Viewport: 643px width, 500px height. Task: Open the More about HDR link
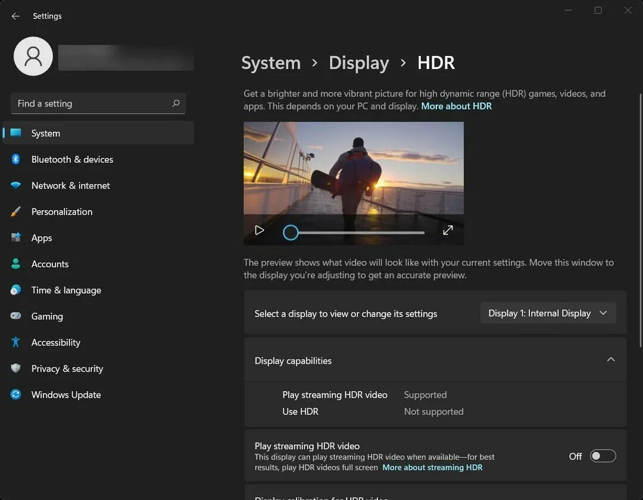(456, 106)
